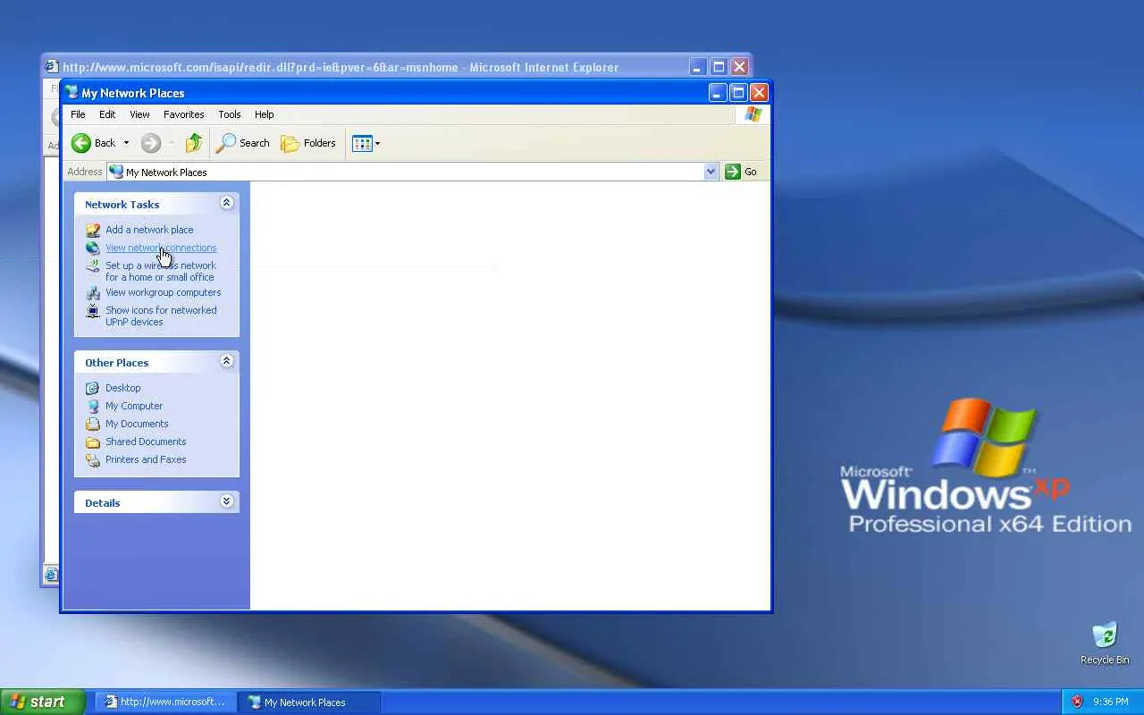The width and height of the screenshot is (1144, 715).
Task: Collapse the Other Places panel
Action: 226,361
